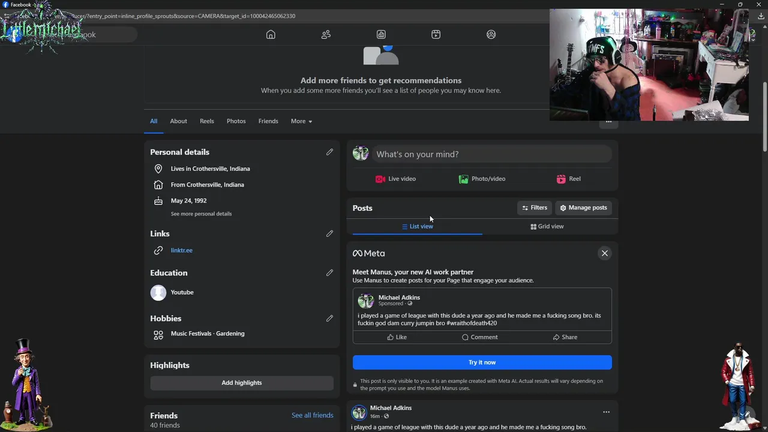Open the Friends icon in top navigation
Viewport: 768px width, 432px height.
click(x=326, y=34)
